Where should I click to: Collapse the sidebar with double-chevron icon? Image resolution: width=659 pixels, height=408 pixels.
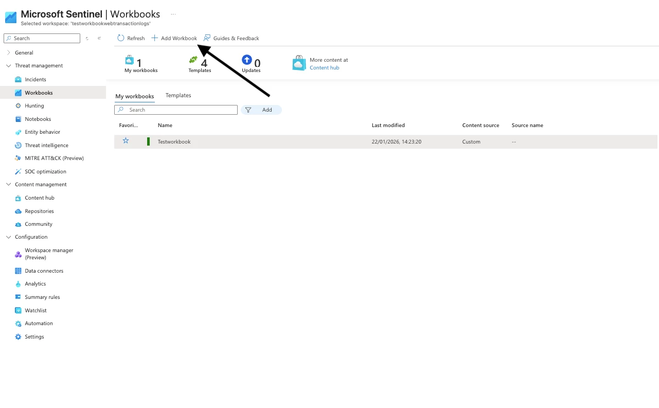(99, 38)
